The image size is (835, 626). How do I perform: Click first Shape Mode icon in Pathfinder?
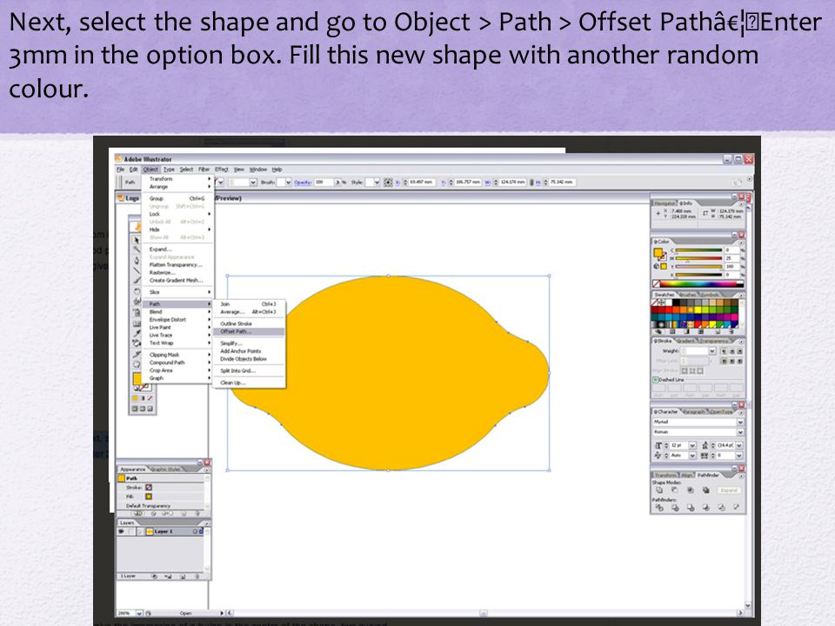(659, 490)
